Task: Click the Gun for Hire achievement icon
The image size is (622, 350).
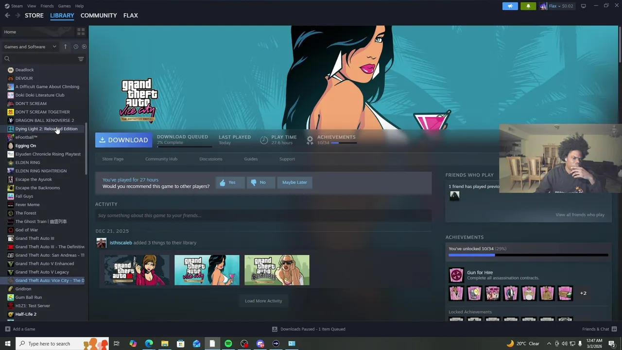Action: pyautogui.click(x=456, y=275)
